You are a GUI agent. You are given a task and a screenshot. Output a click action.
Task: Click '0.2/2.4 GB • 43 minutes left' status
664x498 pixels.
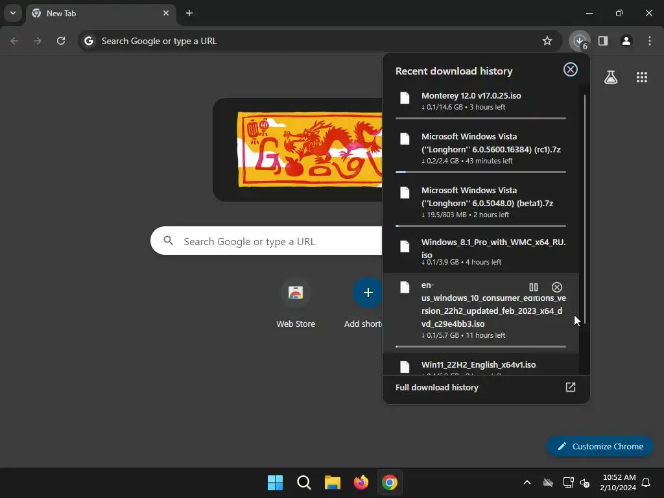tap(467, 161)
